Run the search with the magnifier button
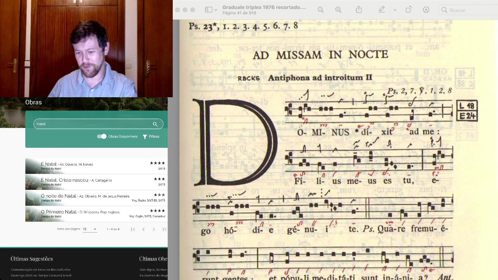 pyautogui.click(x=155, y=124)
